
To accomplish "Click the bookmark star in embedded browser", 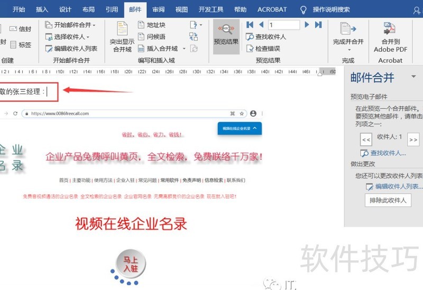I will pos(242,114).
